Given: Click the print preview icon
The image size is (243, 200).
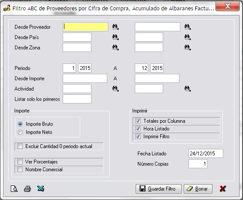Looking at the screenshot, I should tap(14, 189).
